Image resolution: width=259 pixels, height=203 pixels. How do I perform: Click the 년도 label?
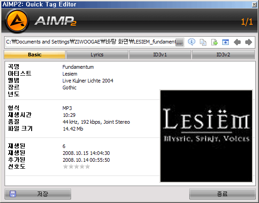14,94
